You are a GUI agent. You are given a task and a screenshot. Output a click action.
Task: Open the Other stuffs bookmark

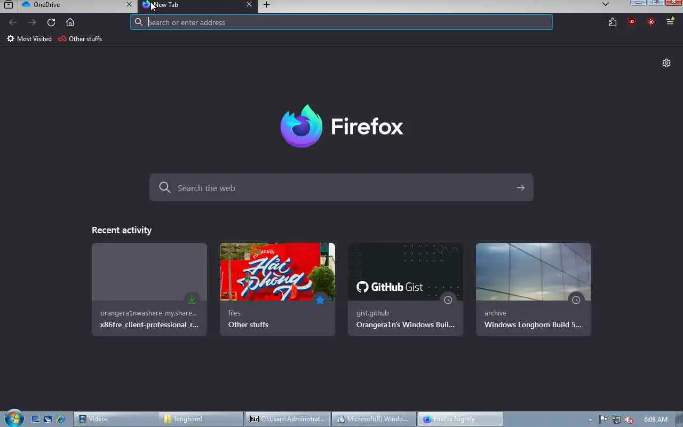[80, 39]
